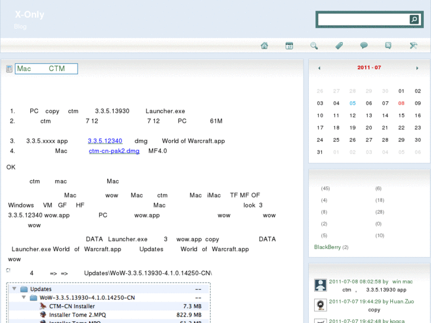The height and width of the screenshot is (323, 431).
Task: Select calendar date 05
Action: pos(353,103)
